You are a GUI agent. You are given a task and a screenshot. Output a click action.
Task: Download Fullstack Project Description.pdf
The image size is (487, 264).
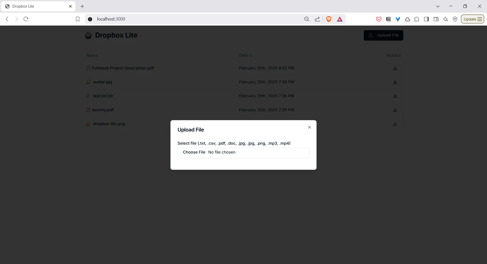coord(395,68)
